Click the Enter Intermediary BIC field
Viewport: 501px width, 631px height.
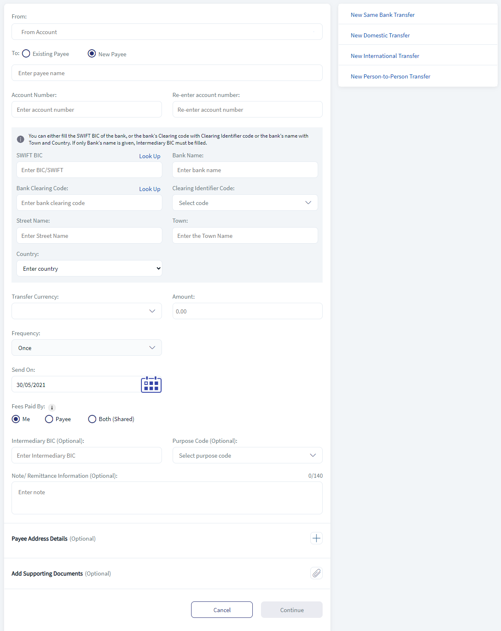pos(87,455)
